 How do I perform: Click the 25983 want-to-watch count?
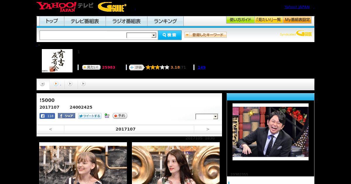pos(109,67)
